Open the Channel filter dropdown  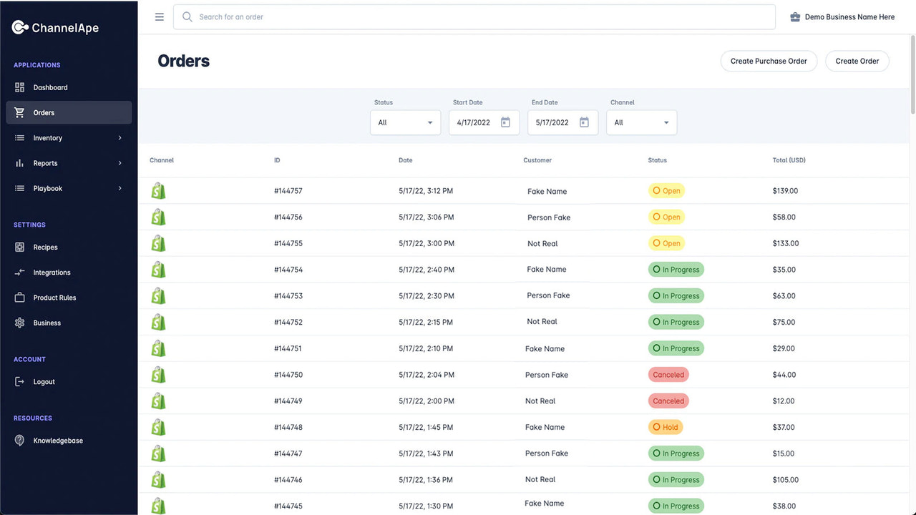[x=641, y=122]
